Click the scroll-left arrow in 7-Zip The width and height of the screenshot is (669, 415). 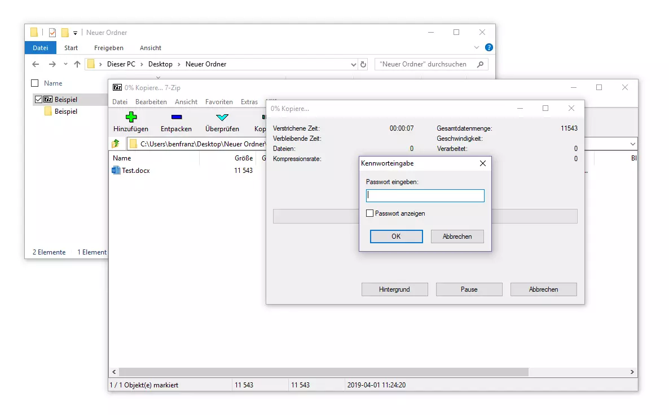coord(114,372)
